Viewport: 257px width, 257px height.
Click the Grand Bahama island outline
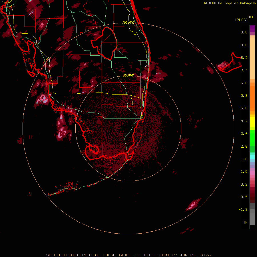point(230,63)
